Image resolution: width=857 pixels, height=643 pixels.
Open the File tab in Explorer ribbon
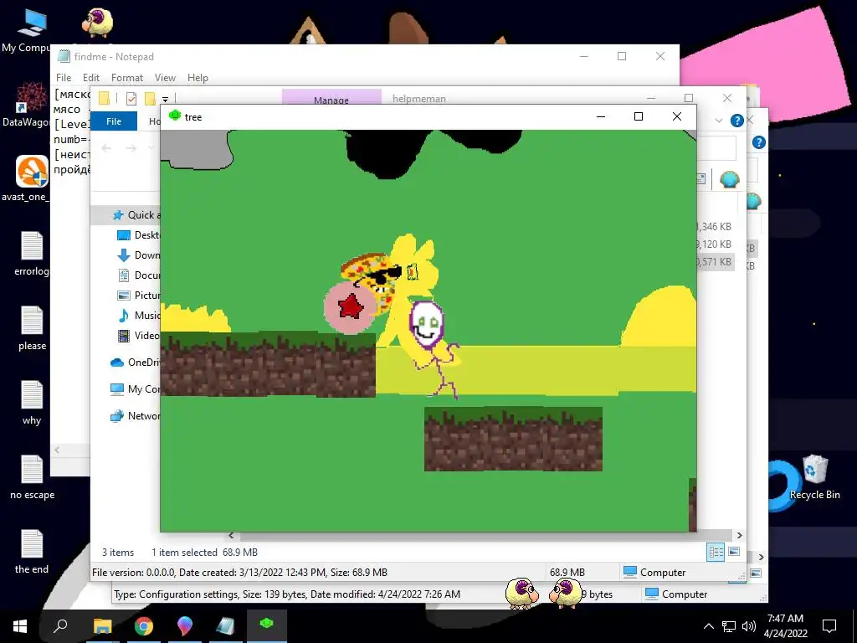click(114, 121)
